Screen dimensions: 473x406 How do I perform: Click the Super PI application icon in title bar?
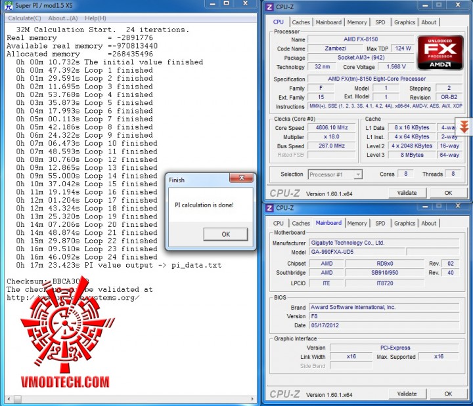click(9, 5)
